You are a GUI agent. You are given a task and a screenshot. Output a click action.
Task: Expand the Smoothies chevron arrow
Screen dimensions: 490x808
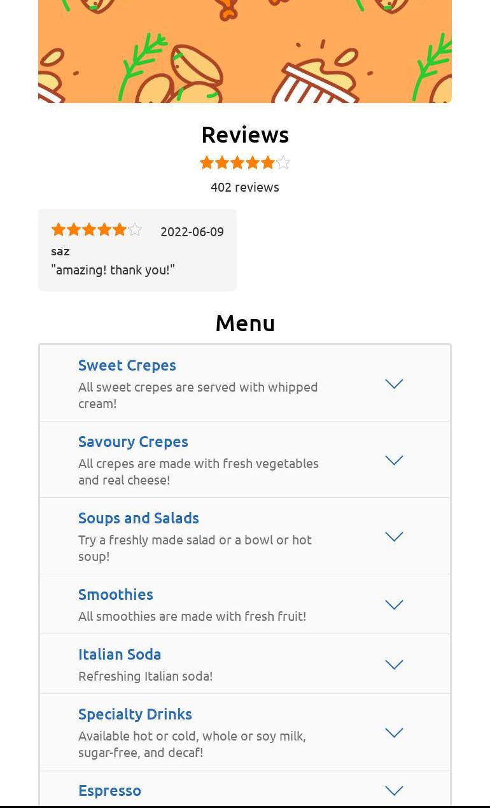coord(394,604)
